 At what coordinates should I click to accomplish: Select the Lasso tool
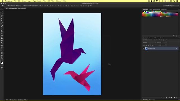[x=2, y=16]
